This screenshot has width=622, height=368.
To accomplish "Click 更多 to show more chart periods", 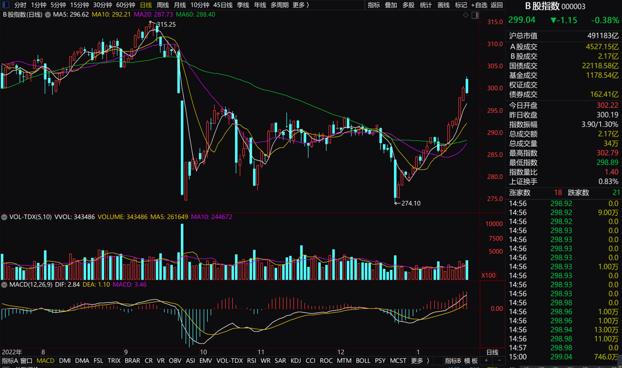I will pyautogui.click(x=301, y=5).
